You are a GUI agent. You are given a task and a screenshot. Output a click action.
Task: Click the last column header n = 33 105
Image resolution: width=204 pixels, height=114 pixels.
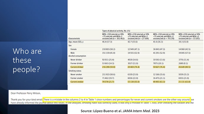189,36
